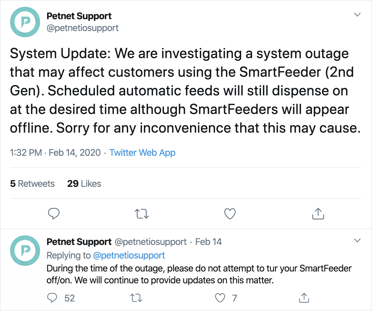
Task: View the 5 Retweets list
Action: [32, 184]
